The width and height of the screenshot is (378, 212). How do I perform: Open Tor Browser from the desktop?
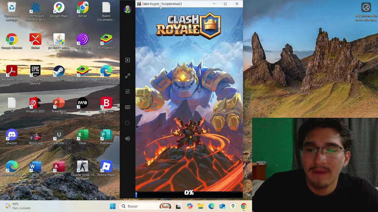(83, 42)
